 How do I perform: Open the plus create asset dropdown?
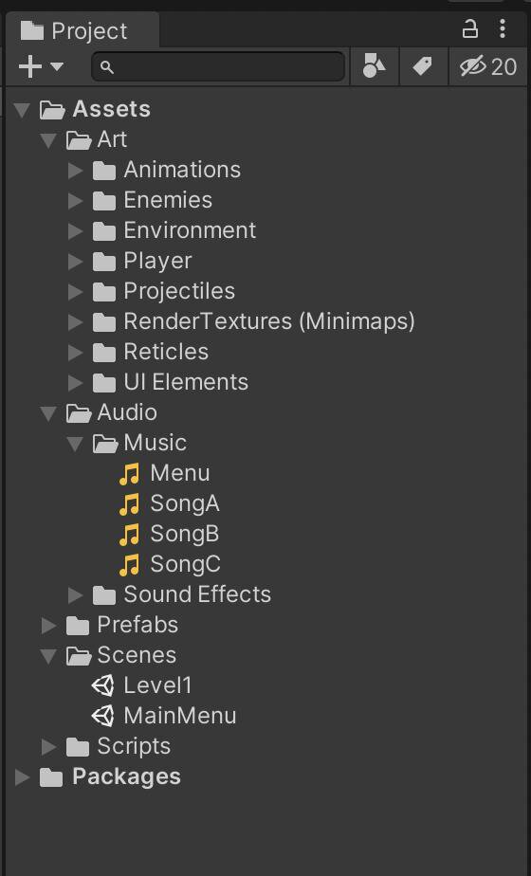click(x=41, y=67)
